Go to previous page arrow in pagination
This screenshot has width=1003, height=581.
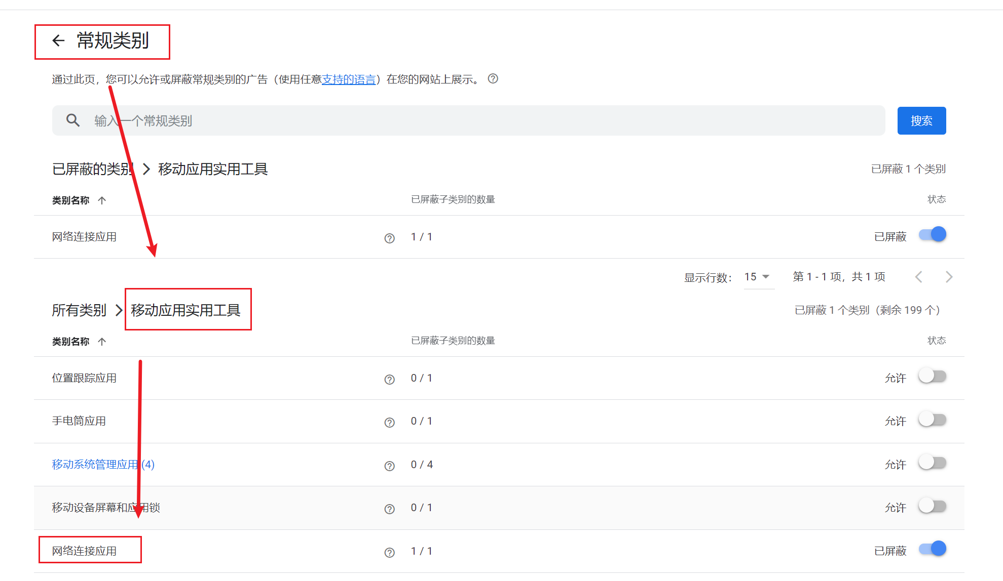click(x=918, y=277)
